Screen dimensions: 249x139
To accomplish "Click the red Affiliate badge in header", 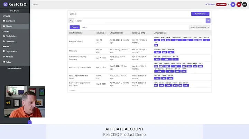I will (x=221, y=4).
